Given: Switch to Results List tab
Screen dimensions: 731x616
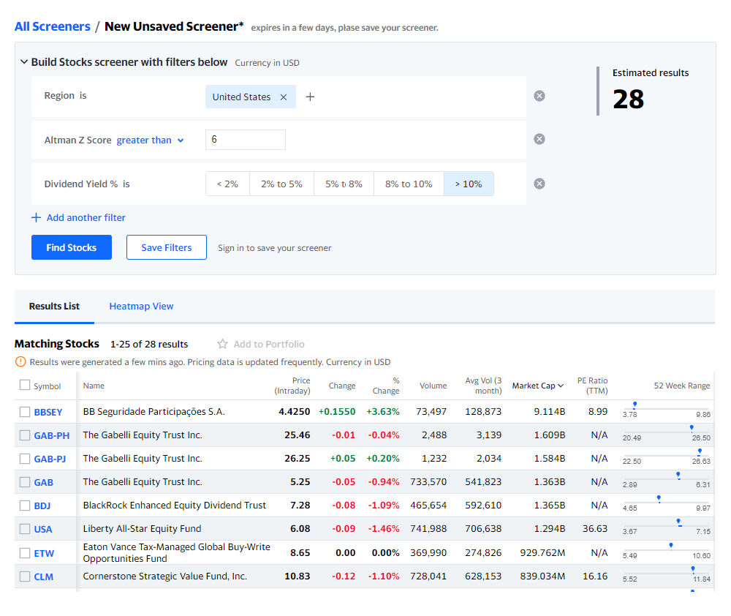Looking at the screenshot, I should (x=54, y=306).
